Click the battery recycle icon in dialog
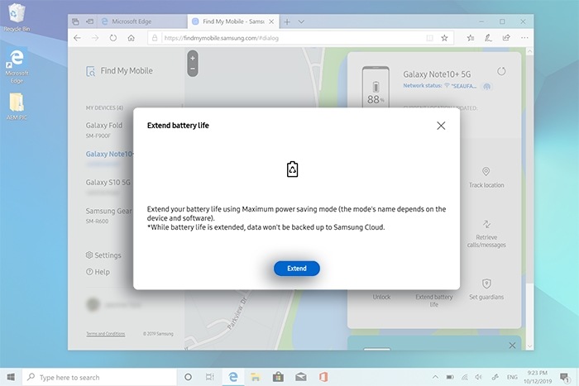The height and width of the screenshot is (386, 579). (293, 169)
